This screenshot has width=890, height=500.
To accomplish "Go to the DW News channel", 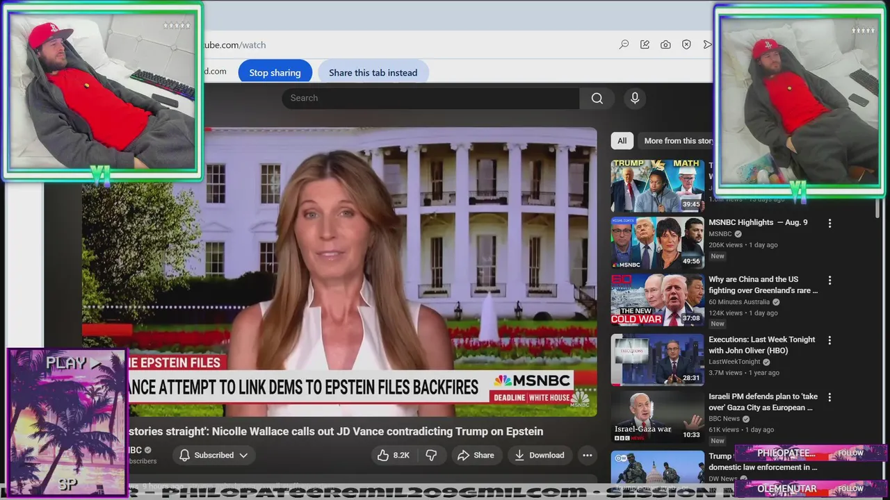I will point(723,478).
